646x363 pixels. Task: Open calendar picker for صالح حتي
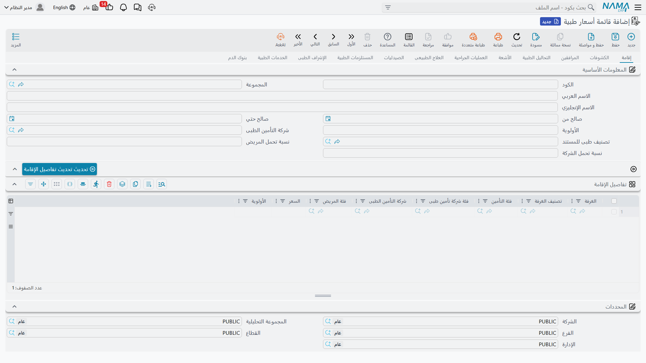click(x=12, y=119)
